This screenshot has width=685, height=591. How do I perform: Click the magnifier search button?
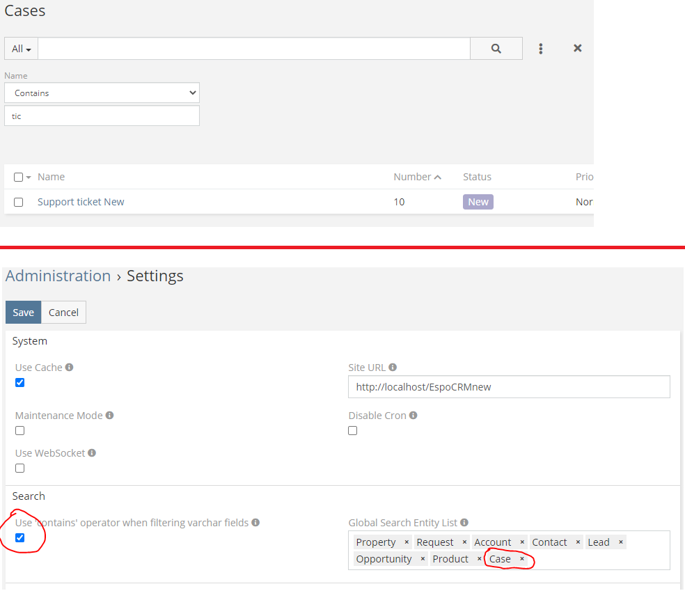click(496, 49)
